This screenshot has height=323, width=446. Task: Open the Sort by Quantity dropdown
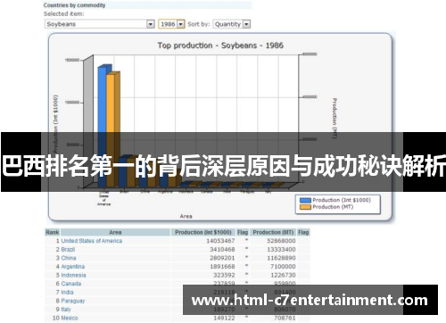coord(232,24)
